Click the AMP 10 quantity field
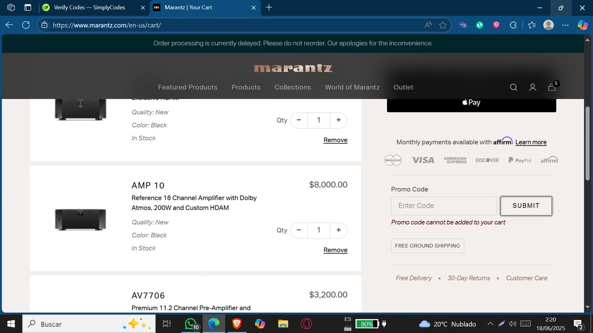Image resolution: width=593 pixels, height=333 pixels. tap(319, 230)
